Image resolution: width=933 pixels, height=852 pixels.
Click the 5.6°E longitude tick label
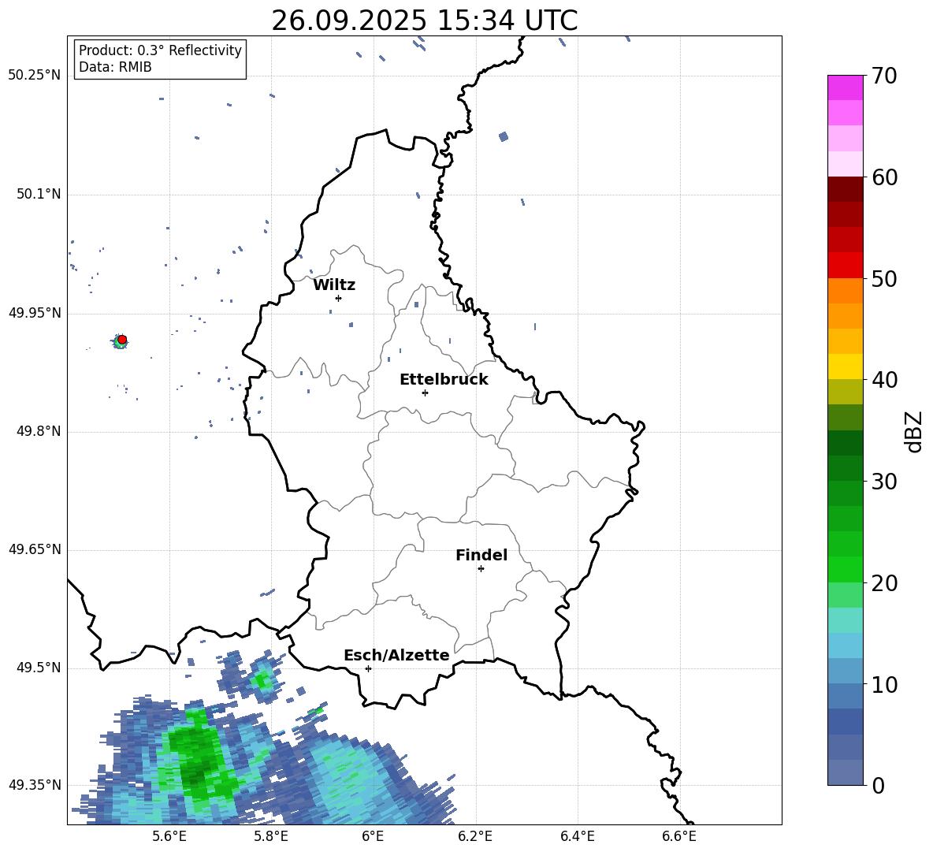pyautogui.click(x=169, y=836)
